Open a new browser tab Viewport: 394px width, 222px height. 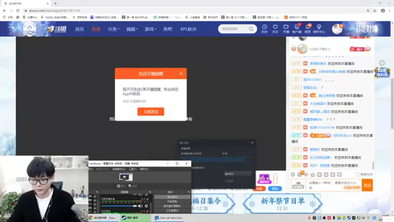pyautogui.click(x=55, y=3)
